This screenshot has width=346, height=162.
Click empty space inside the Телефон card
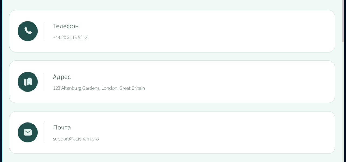click(216, 31)
